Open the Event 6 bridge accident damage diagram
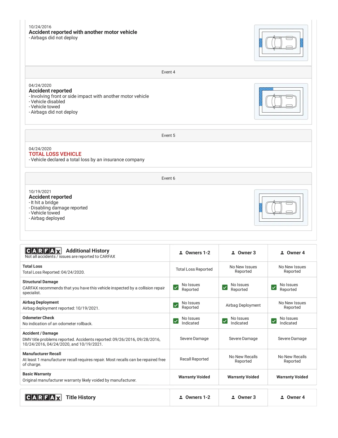This screenshot has width=338, height=438. [281, 208]
